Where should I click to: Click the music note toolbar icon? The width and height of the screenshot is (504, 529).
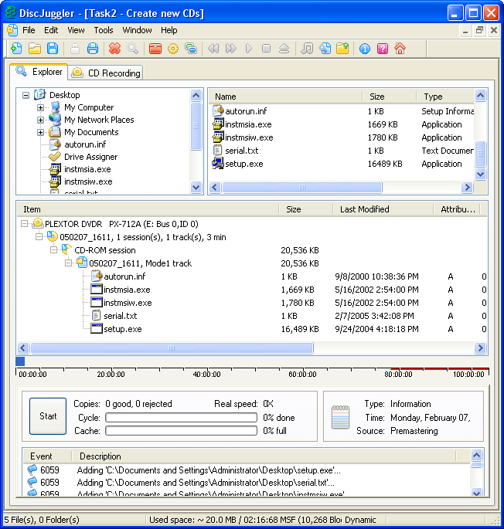(x=307, y=49)
